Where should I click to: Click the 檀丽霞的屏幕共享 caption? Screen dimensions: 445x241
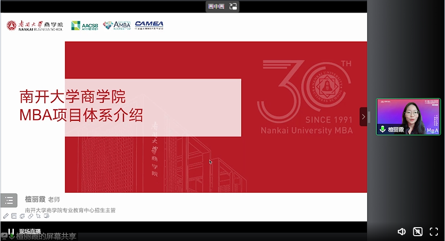[x=46, y=237]
